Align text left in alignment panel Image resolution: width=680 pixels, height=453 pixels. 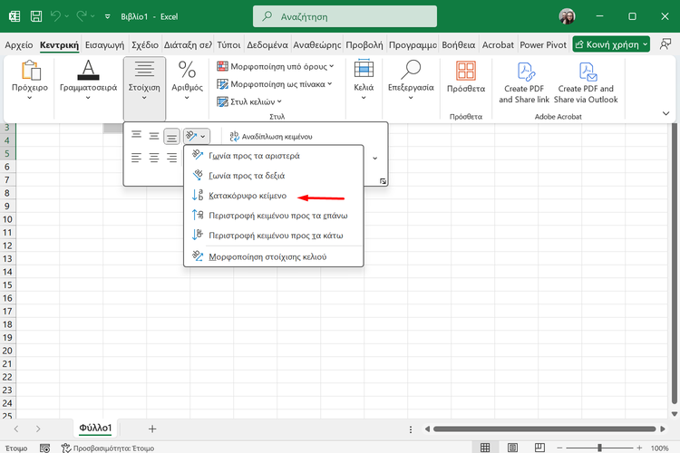(136, 158)
